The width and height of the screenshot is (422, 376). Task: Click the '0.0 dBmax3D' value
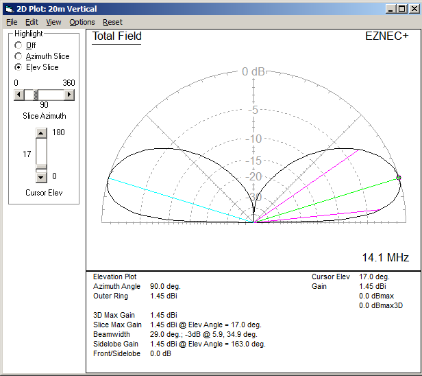point(381,305)
